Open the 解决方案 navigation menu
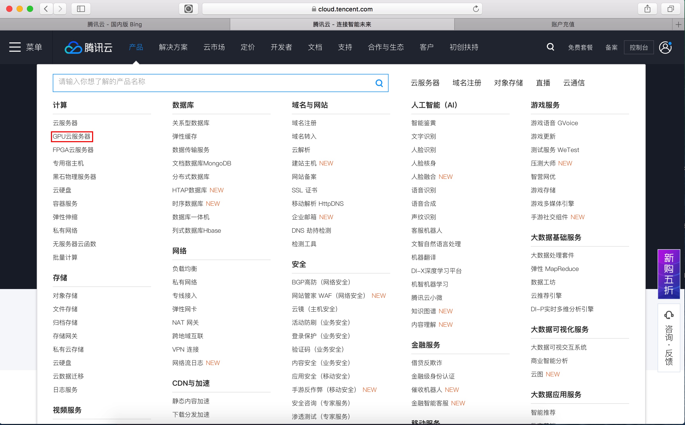Screen dimensions: 685x425 tap(173, 47)
